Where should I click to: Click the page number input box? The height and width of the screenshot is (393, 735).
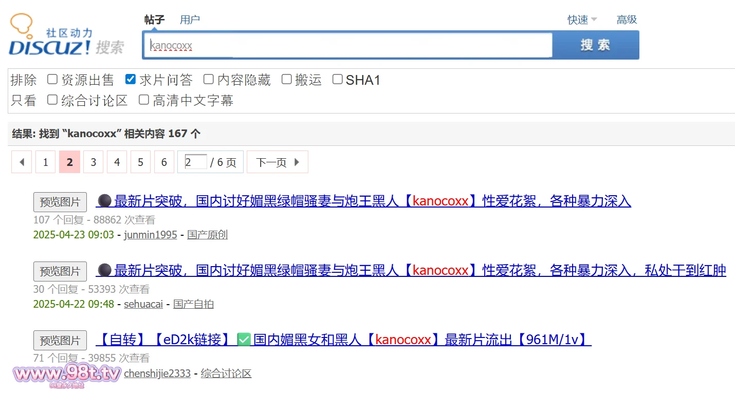195,162
